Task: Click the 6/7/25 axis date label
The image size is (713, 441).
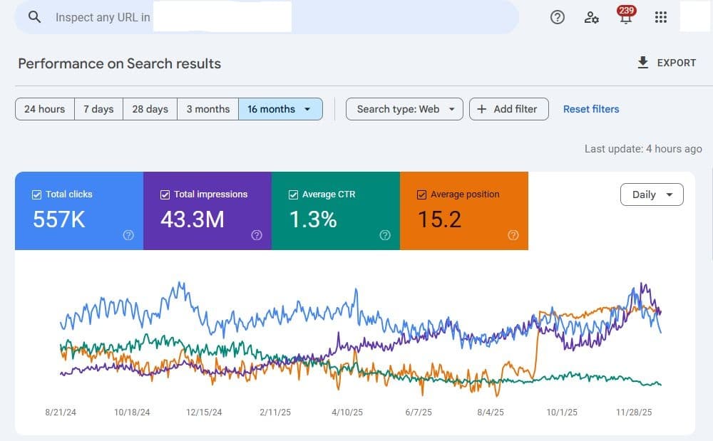Action: [419, 412]
